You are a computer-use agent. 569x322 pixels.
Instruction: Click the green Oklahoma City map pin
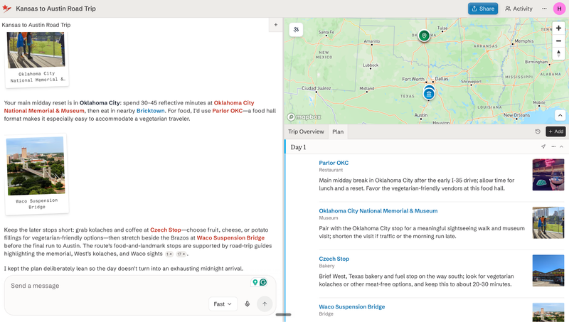pos(424,36)
